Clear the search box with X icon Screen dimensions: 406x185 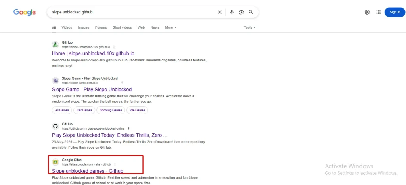tap(220, 12)
